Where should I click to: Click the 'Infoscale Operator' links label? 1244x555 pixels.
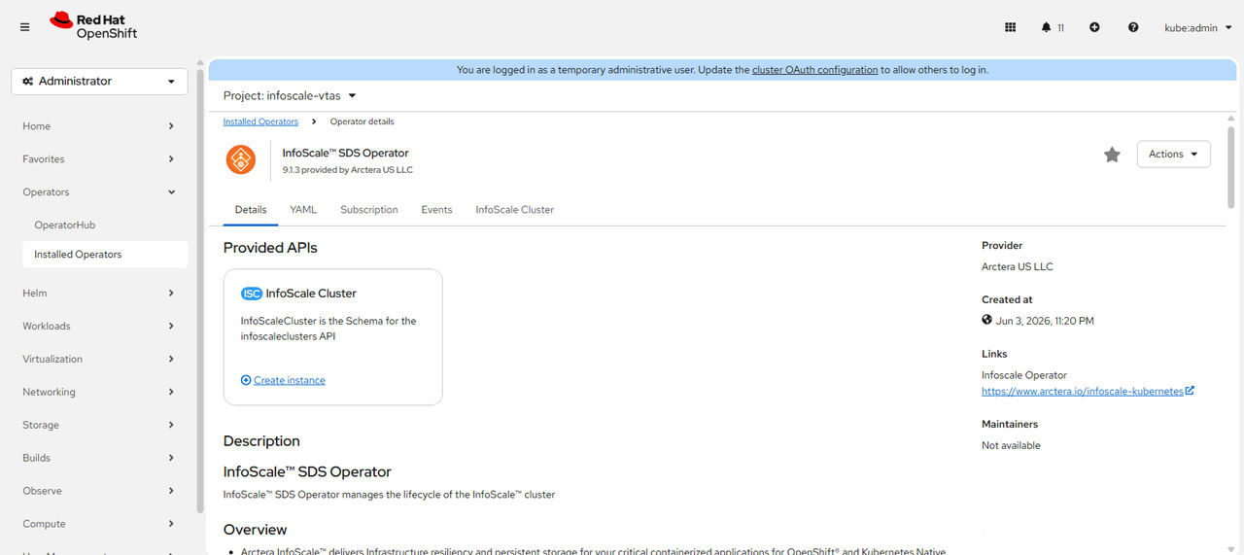[x=1024, y=375]
